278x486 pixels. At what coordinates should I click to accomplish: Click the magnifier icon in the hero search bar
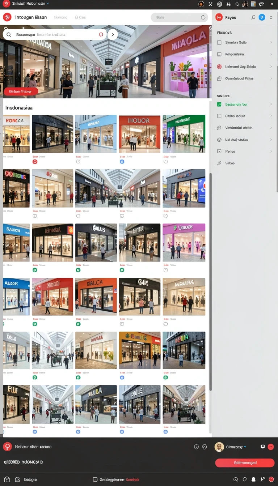point(9,35)
